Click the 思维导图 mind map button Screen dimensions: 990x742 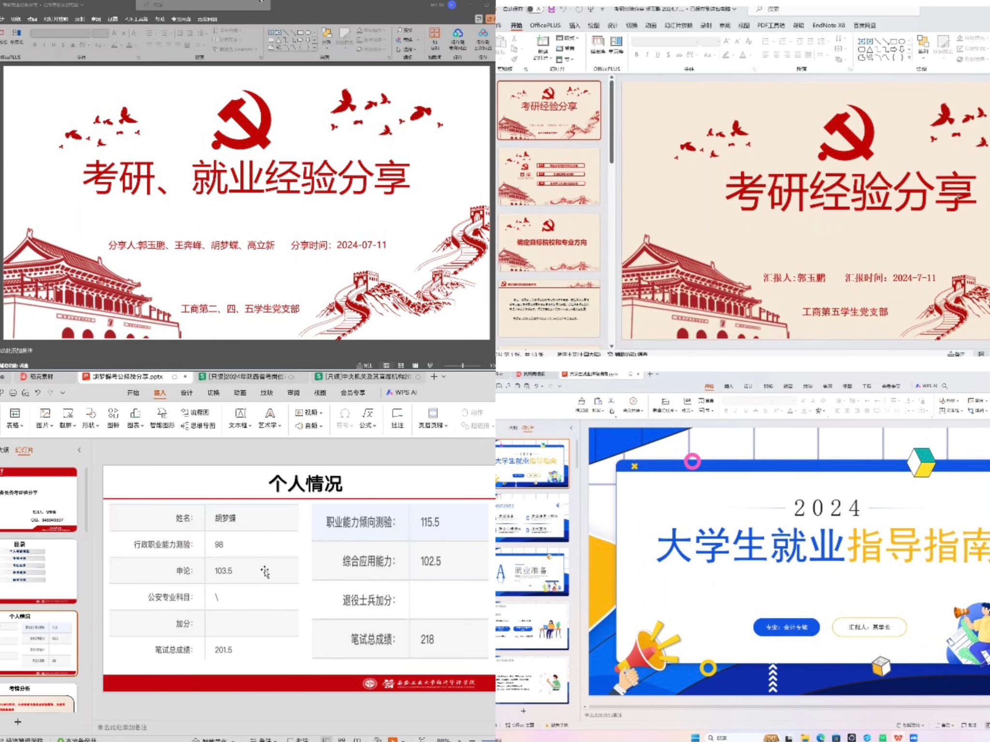[198, 426]
